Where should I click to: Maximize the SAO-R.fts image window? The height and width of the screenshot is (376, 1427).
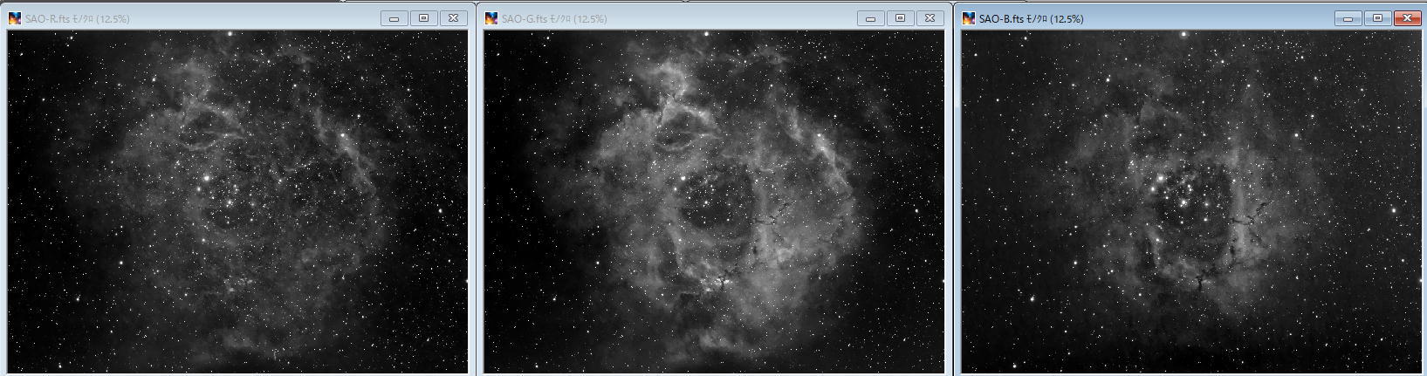tap(424, 17)
